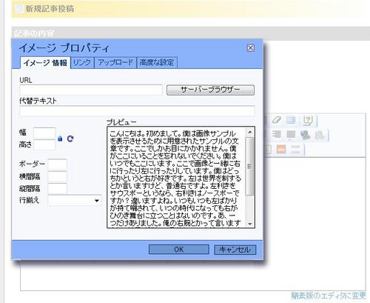Click into the 幅 width field

point(44,133)
